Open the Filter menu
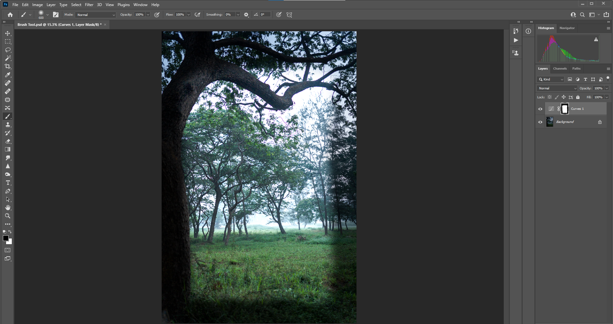Image resolution: width=613 pixels, height=324 pixels. click(x=89, y=5)
